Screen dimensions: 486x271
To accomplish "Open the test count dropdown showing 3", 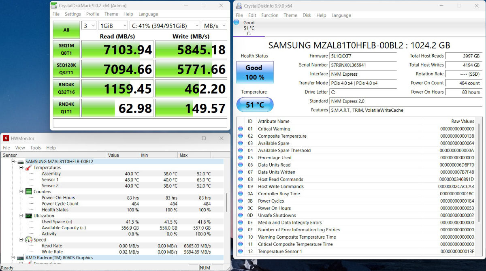I will (89, 26).
